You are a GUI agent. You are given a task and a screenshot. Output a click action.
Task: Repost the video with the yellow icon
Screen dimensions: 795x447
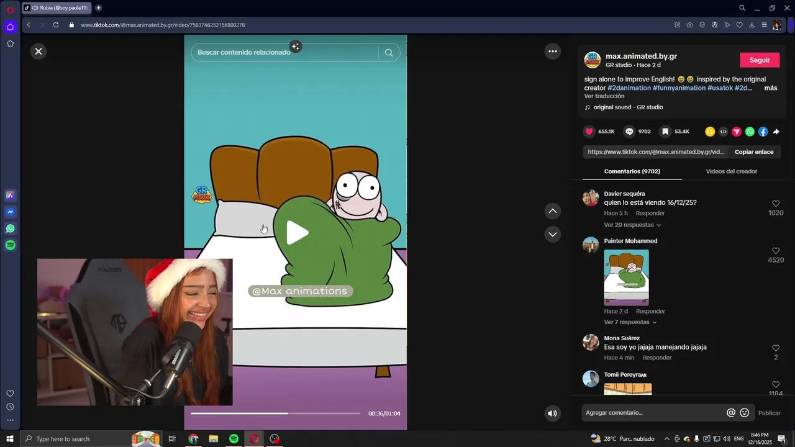pos(710,132)
